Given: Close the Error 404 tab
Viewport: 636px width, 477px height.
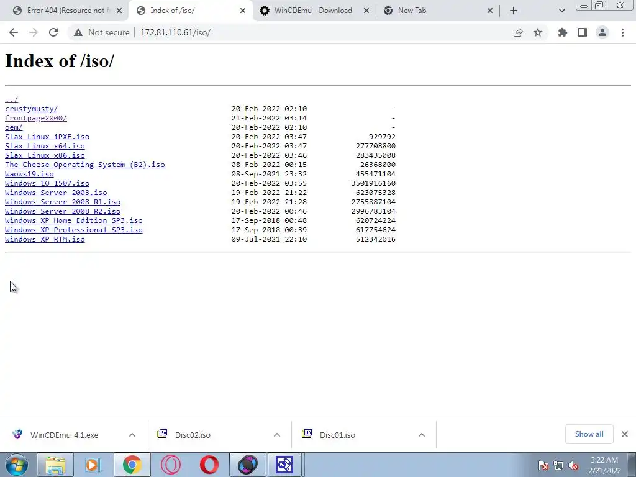Looking at the screenshot, I should (119, 11).
